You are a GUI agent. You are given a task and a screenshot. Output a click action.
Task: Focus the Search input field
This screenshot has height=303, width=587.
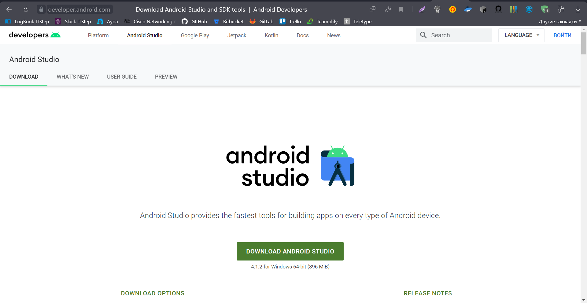click(454, 35)
